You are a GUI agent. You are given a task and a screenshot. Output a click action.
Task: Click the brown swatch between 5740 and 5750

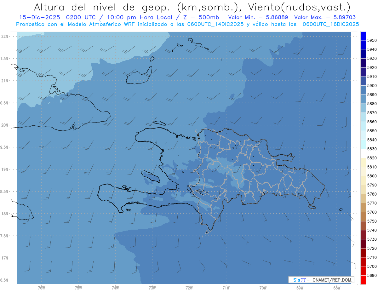point(363,226)
